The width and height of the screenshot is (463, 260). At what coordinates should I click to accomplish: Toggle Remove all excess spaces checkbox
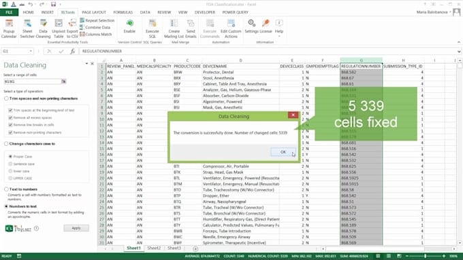click(x=10, y=117)
